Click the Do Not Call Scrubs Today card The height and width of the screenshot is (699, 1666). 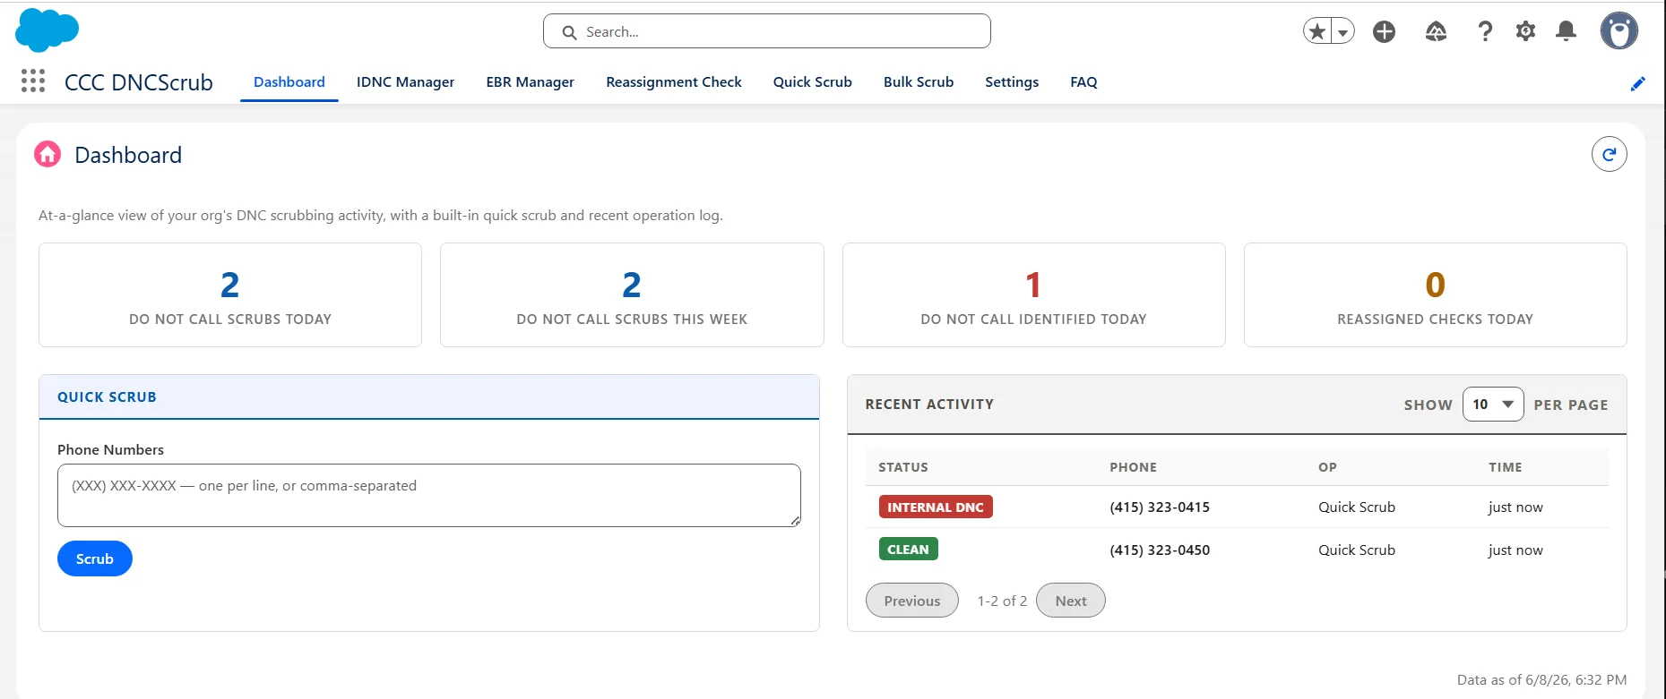[230, 294]
